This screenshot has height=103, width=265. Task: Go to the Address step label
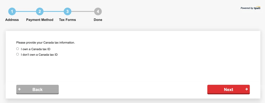(x=12, y=20)
